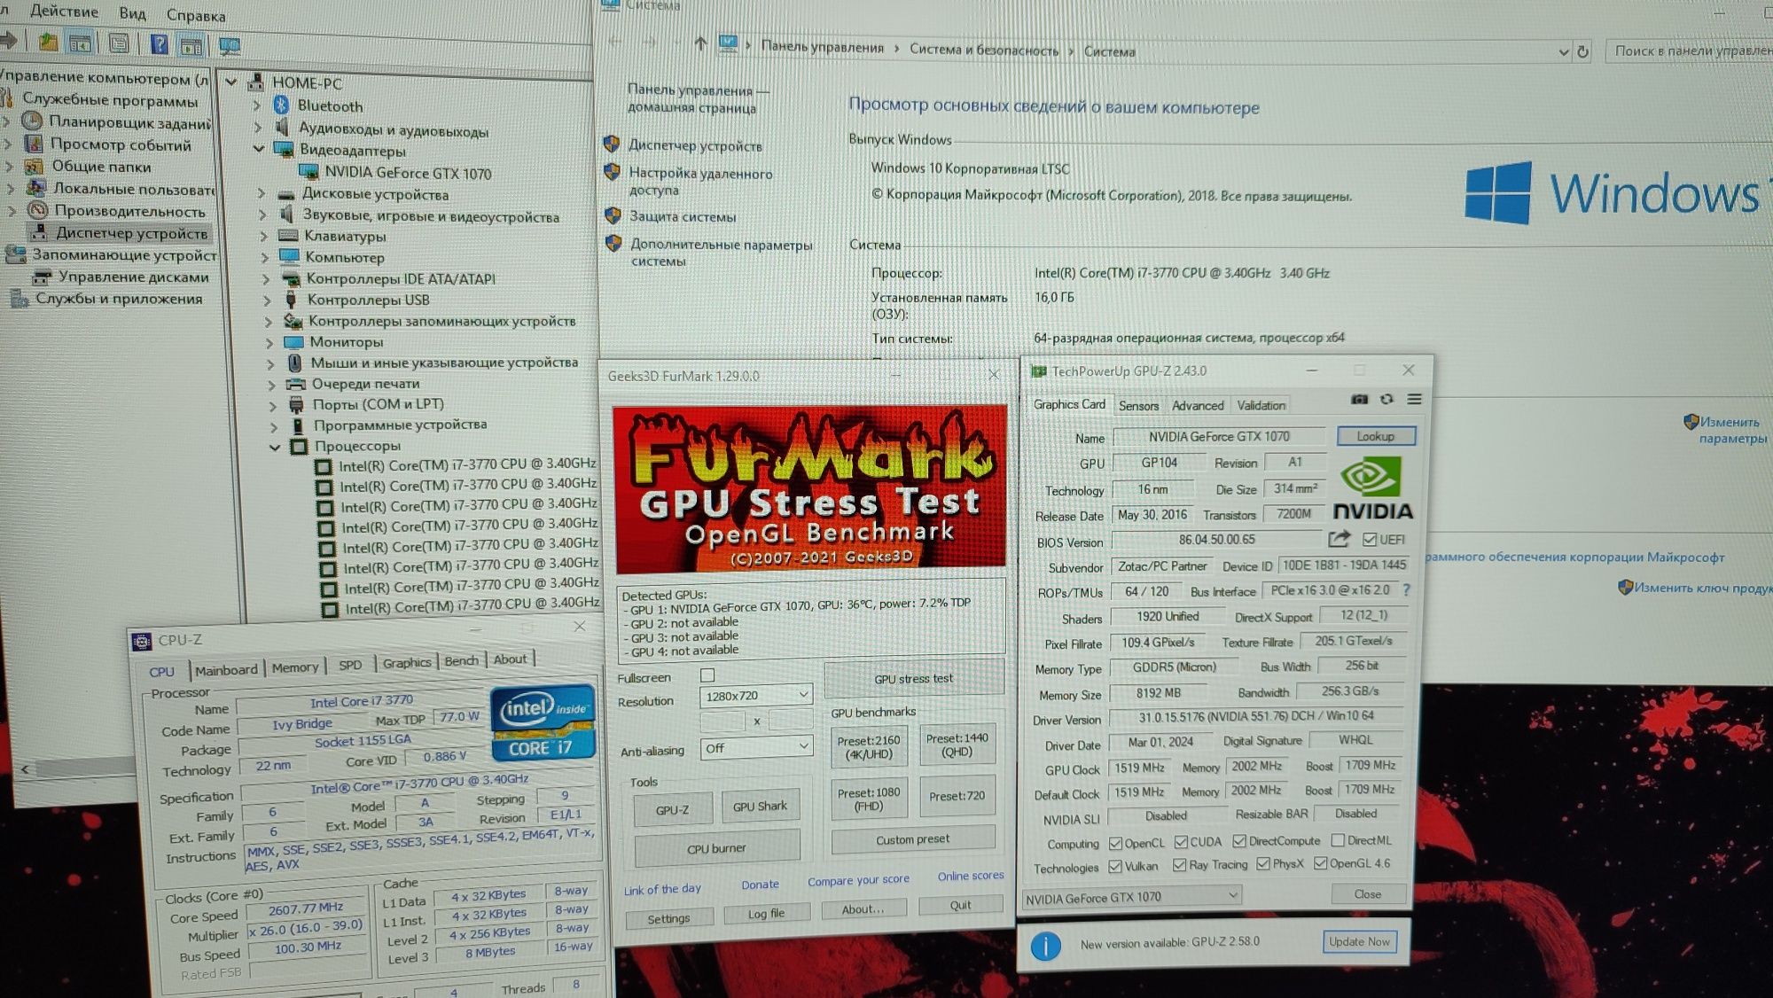Image resolution: width=1773 pixels, height=998 pixels.
Task: Click the print queues icon
Action: click(x=295, y=384)
